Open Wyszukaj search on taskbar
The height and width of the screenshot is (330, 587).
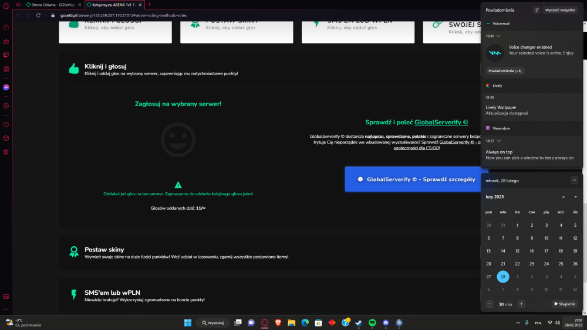(x=213, y=322)
